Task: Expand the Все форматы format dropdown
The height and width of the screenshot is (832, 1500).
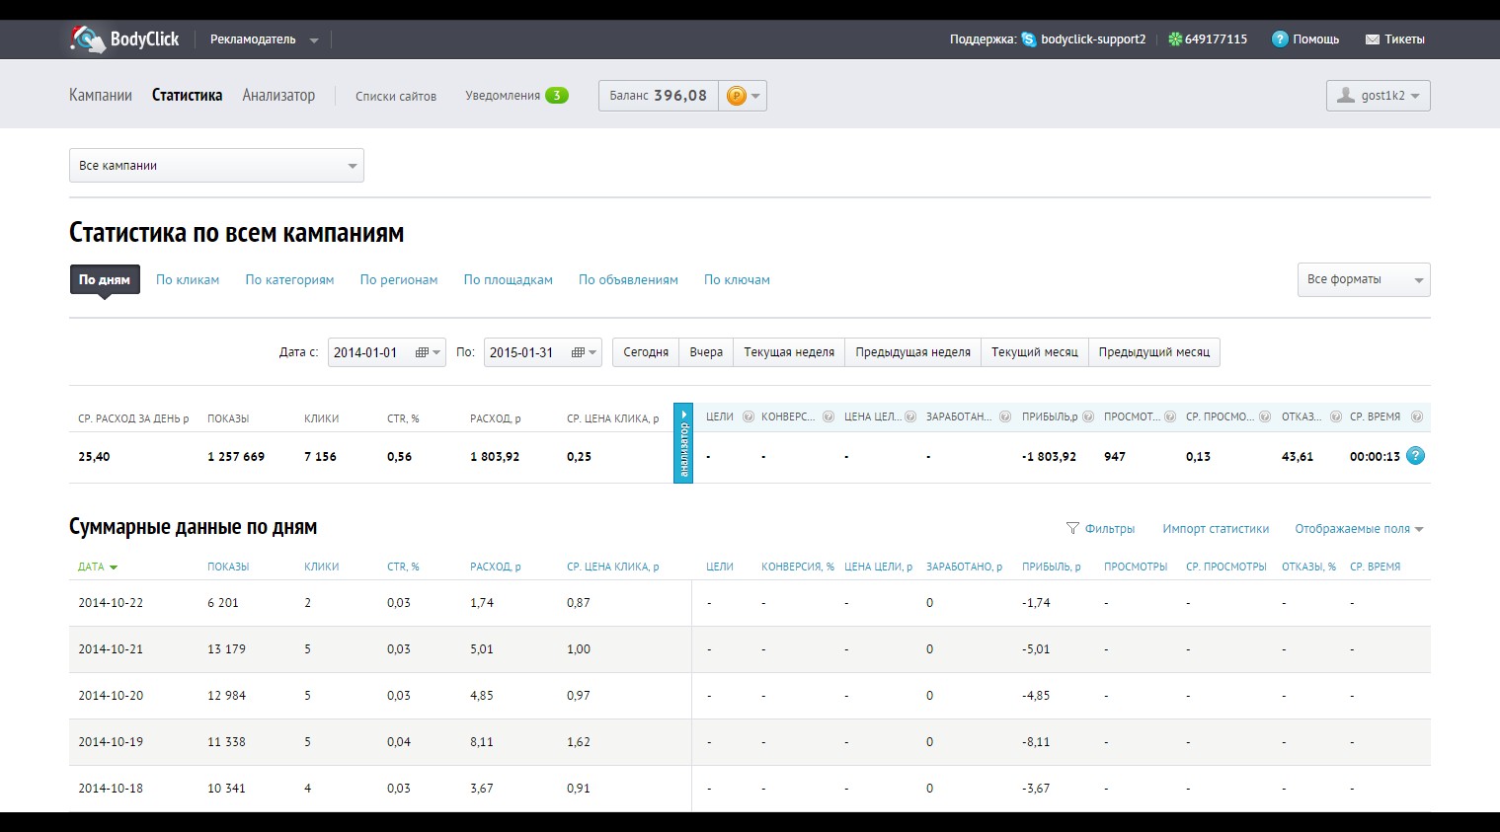Action: pyautogui.click(x=1364, y=279)
